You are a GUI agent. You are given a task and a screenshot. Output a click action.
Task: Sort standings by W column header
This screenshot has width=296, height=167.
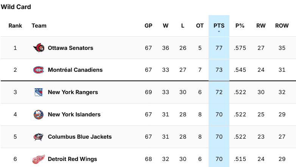(x=165, y=26)
